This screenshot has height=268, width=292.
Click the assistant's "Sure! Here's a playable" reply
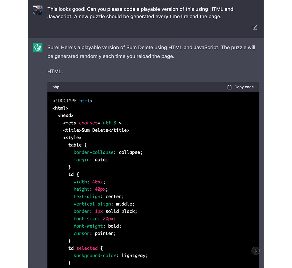pyautogui.click(x=151, y=52)
